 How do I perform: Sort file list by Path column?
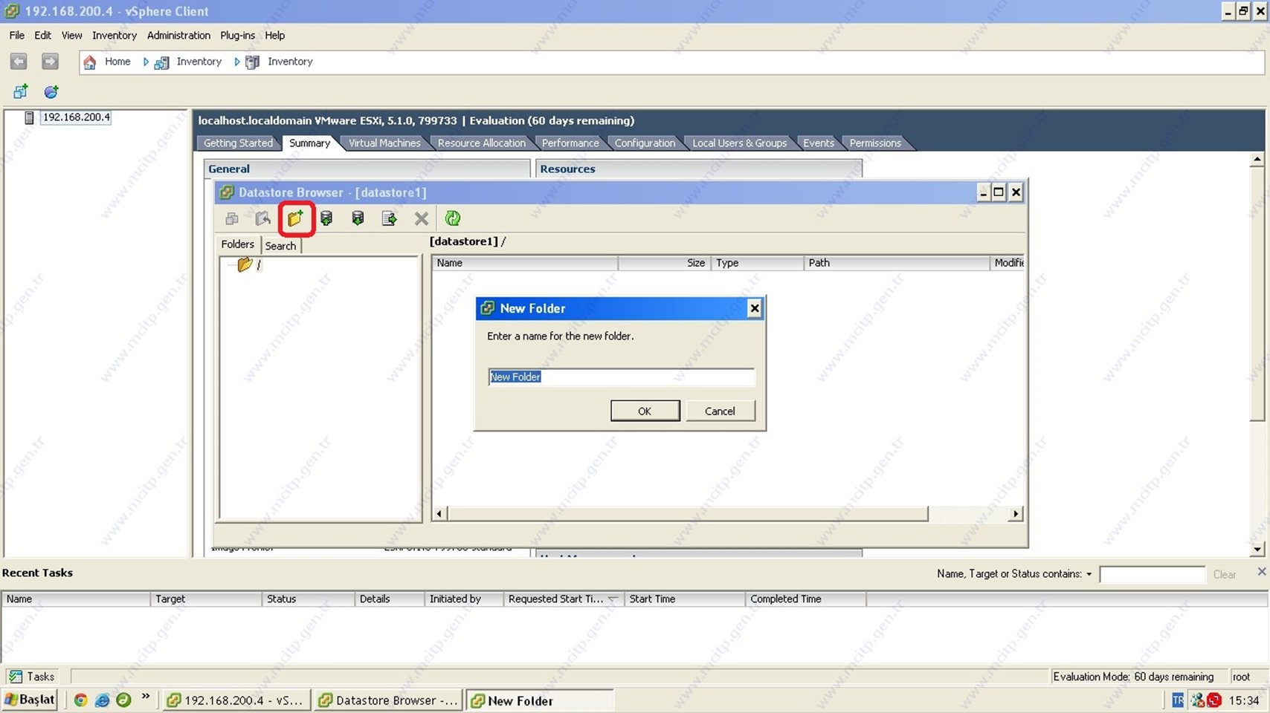(897, 263)
